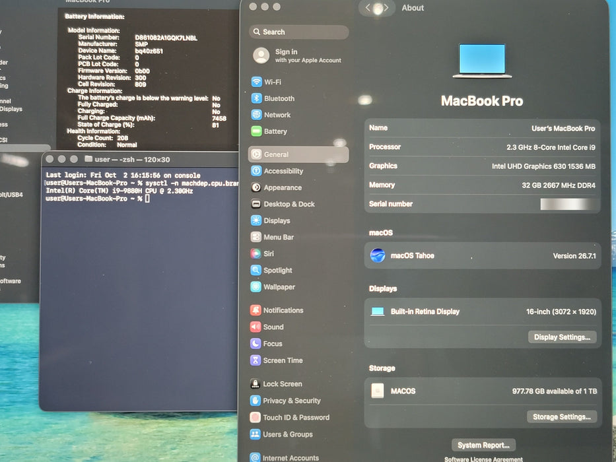Click Manufacturer SMP value
The height and width of the screenshot is (462, 616).
[x=141, y=44]
